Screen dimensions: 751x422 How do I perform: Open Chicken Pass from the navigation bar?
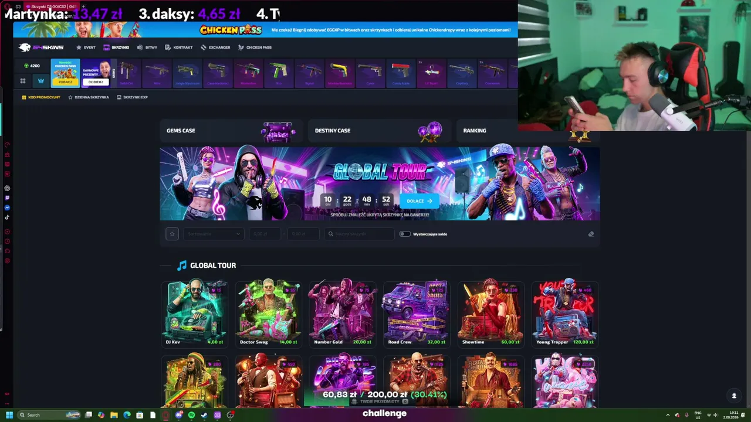coord(255,47)
